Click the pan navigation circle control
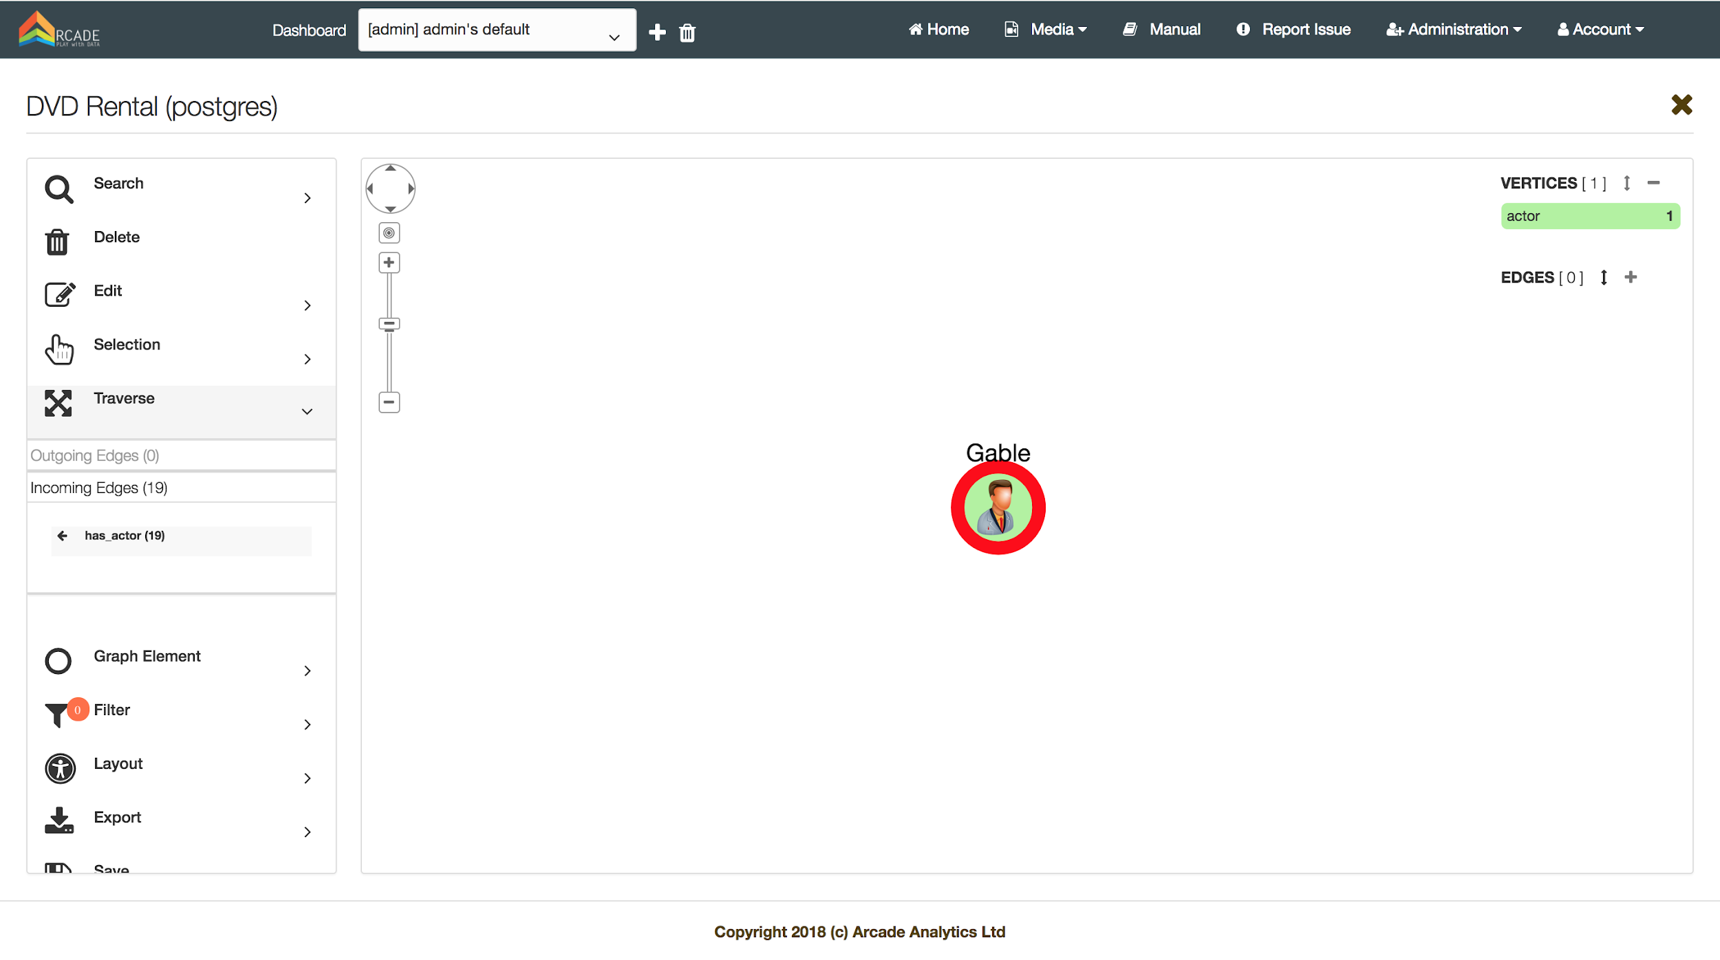The image size is (1720, 960). 390,188
